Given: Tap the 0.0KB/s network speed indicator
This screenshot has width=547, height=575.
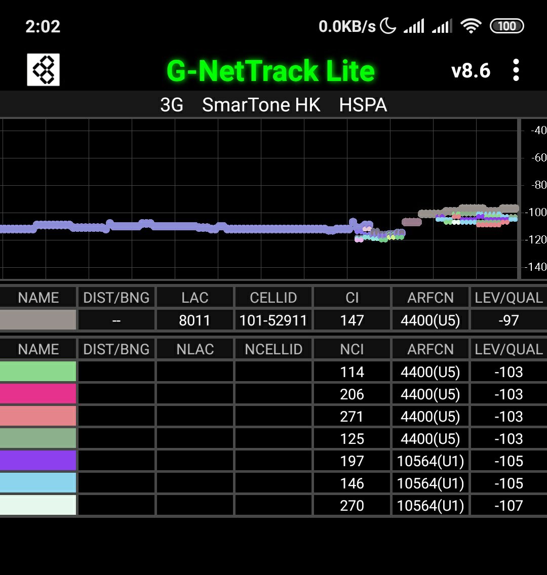Looking at the screenshot, I should pyautogui.click(x=347, y=26).
